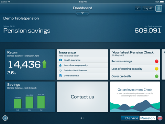Open the Contact us tile
The height and width of the screenshot is (124, 165).
coord(82,97)
